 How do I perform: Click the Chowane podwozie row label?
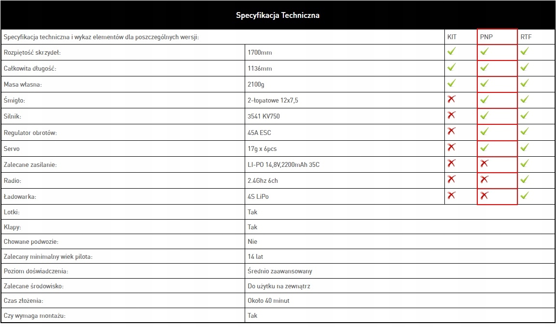pyautogui.click(x=31, y=241)
